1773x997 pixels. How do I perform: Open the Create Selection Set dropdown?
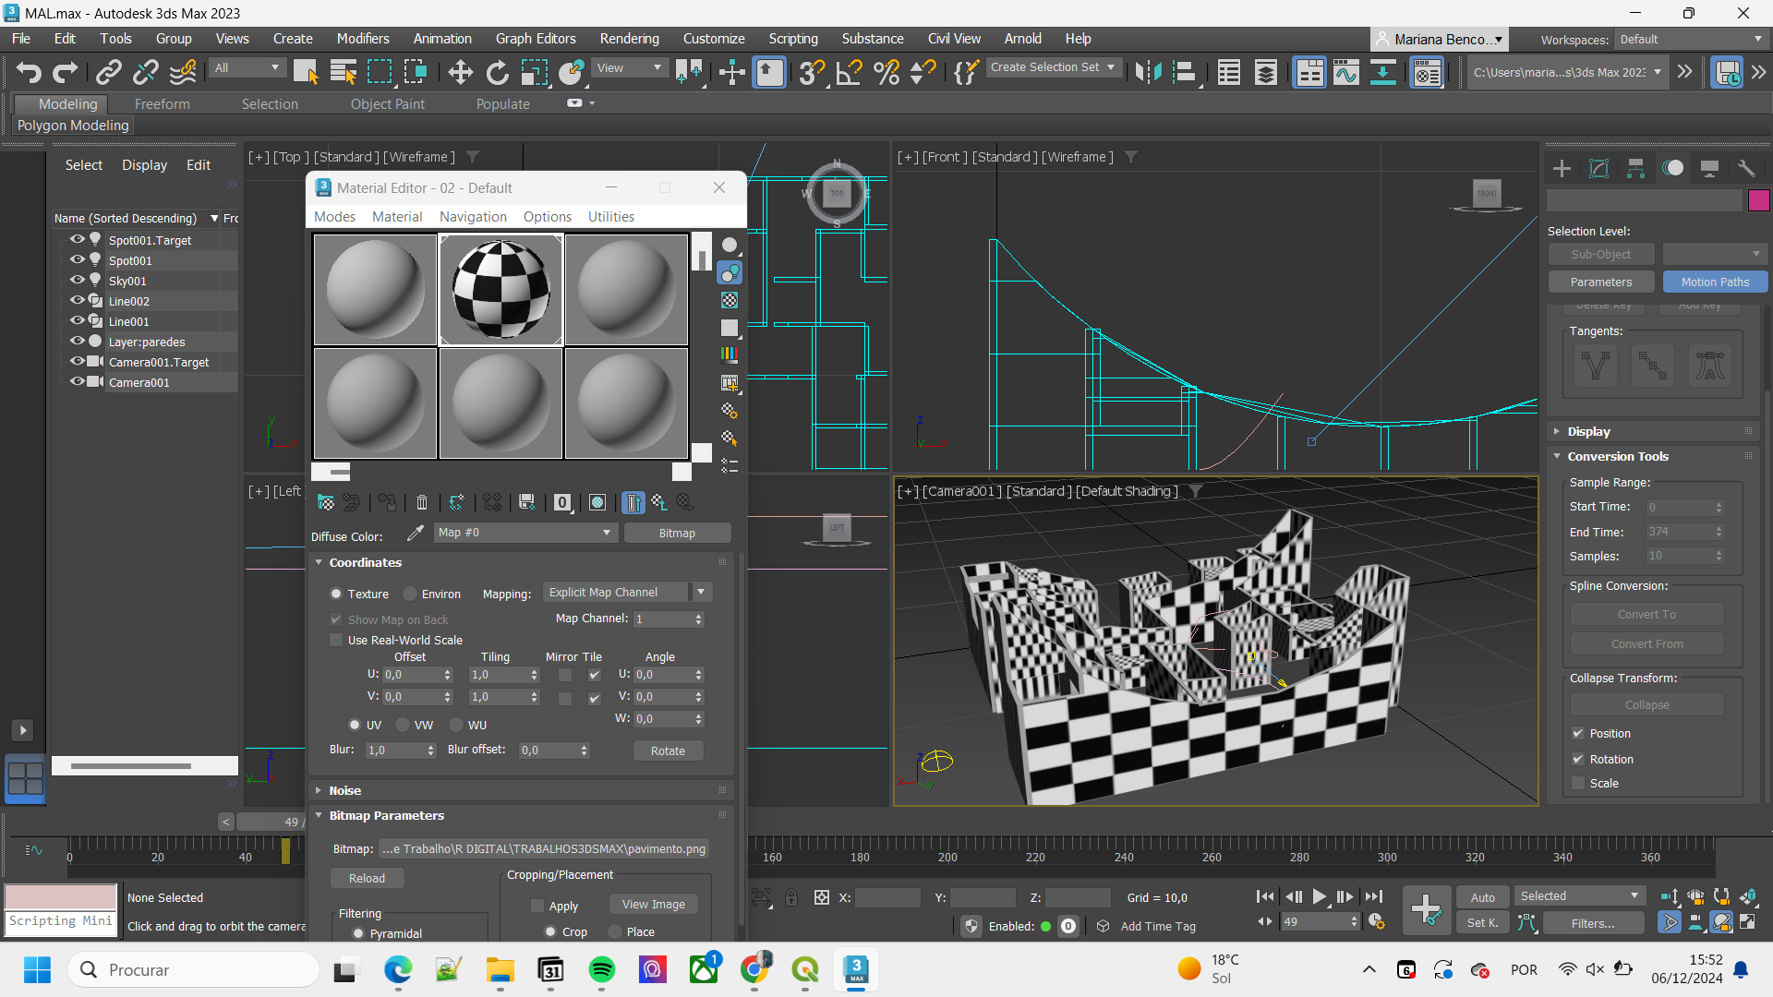tap(1053, 67)
